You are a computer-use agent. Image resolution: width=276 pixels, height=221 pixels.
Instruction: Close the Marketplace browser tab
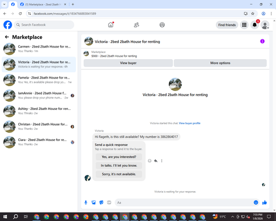pyautogui.click(x=65, y=4)
